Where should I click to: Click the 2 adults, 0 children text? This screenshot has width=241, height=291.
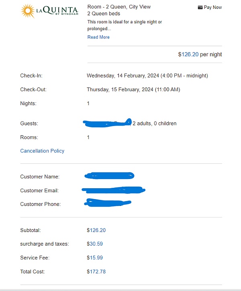154,123
